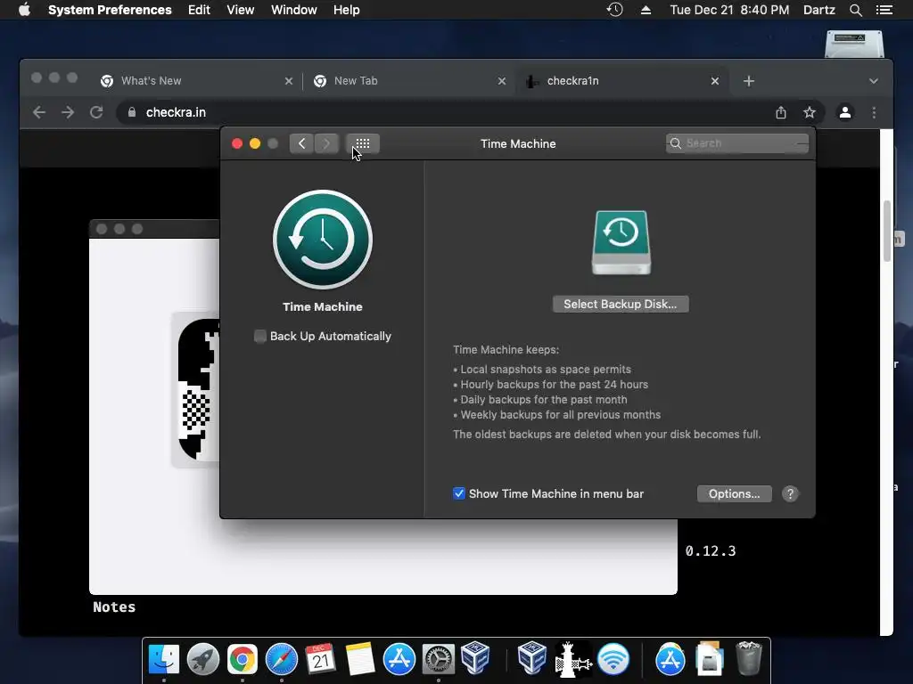Open the Help menu

[x=347, y=10]
